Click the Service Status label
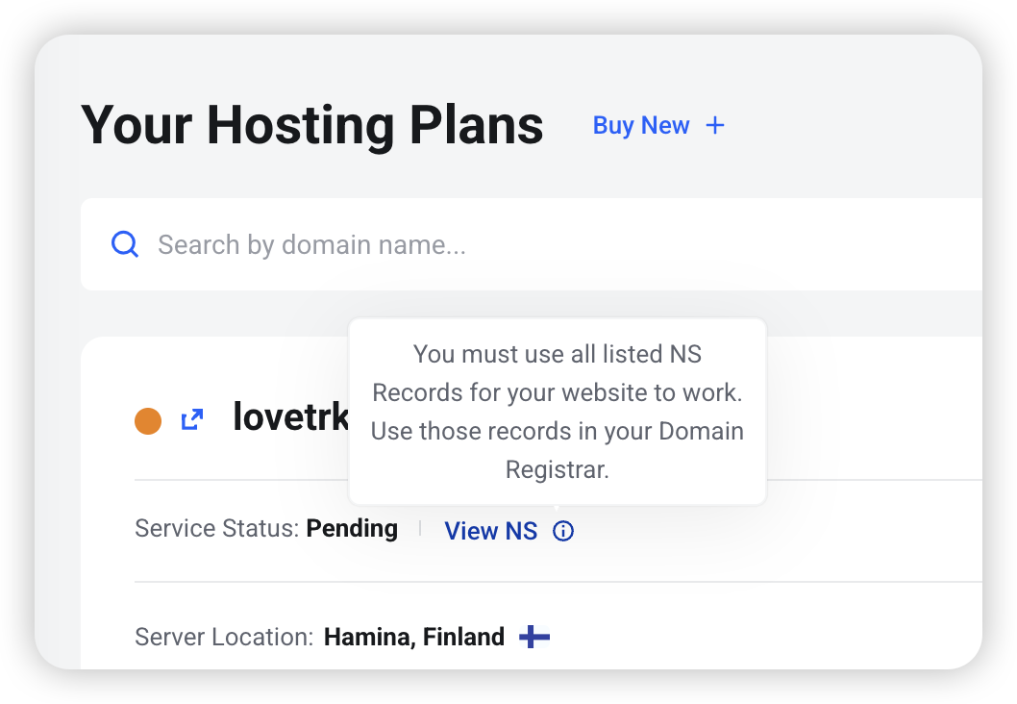The image size is (1017, 704). [x=216, y=529]
